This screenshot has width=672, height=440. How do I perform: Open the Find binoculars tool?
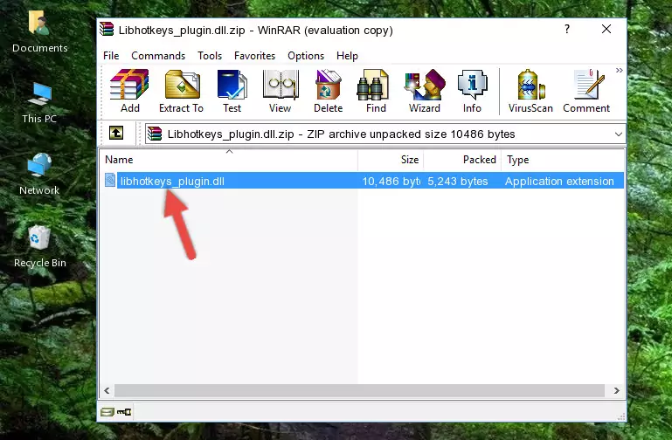(x=376, y=91)
